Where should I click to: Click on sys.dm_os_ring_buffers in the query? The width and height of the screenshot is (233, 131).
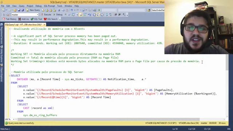[x=40, y=115]
